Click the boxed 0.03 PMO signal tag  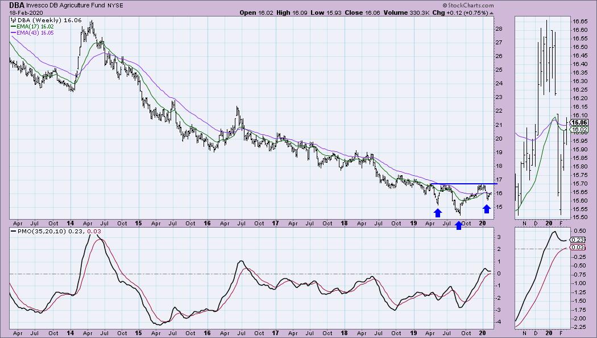coord(578,248)
